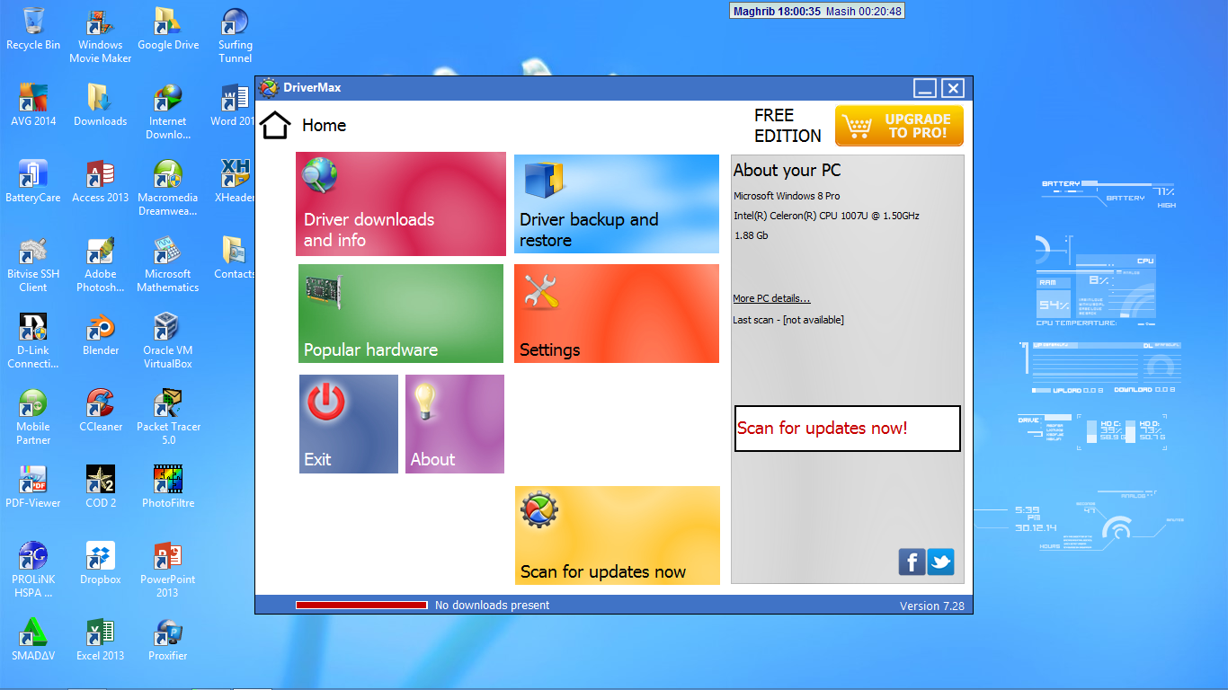Viewport: 1228px width, 690px height.
Task: Click the Home house icon
Action: [x=275, y=125]
